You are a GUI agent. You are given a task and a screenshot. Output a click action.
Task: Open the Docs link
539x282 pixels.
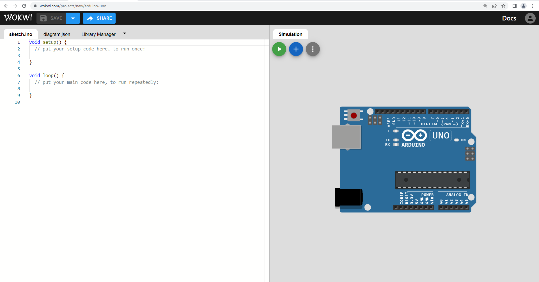point(509,18)
